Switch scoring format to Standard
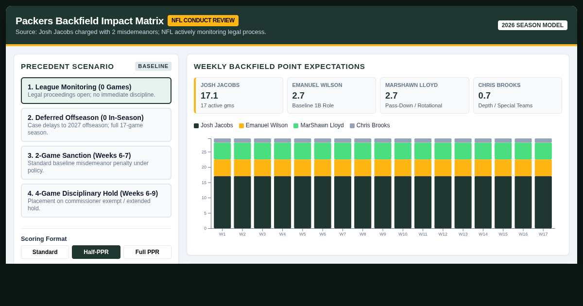 (x=45, y=252)
